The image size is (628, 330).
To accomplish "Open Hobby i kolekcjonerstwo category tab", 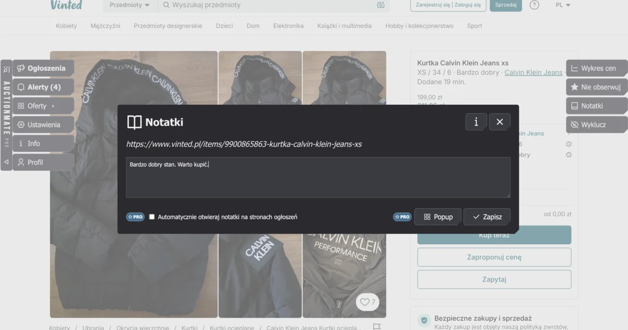I will coord(419,26).
